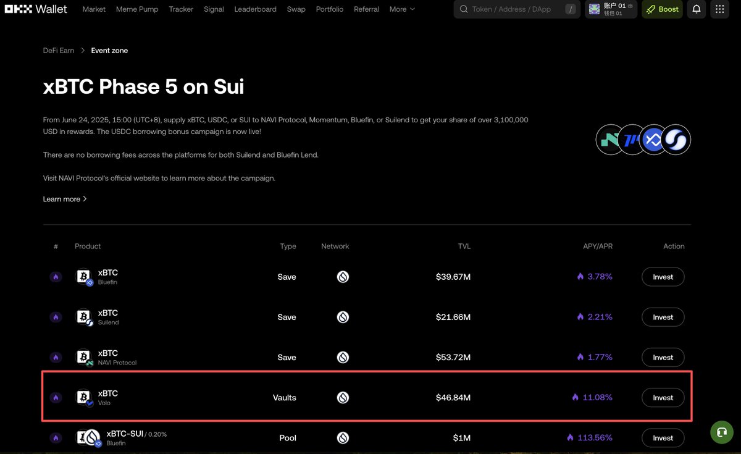
Task: Expand the More navigation dropdown
Action: (402, 9)
